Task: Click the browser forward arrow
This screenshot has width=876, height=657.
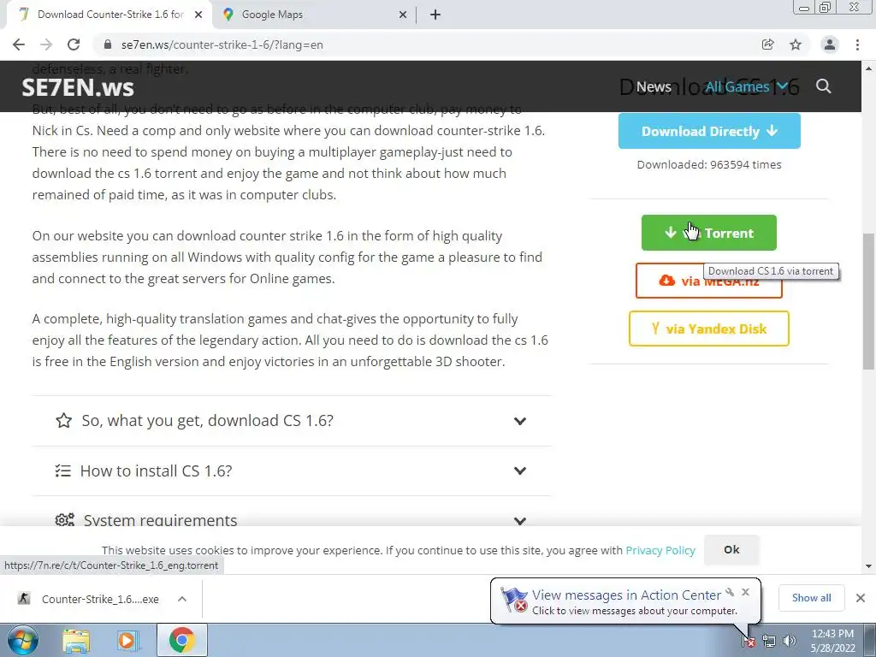Action: tap(46, 44)
